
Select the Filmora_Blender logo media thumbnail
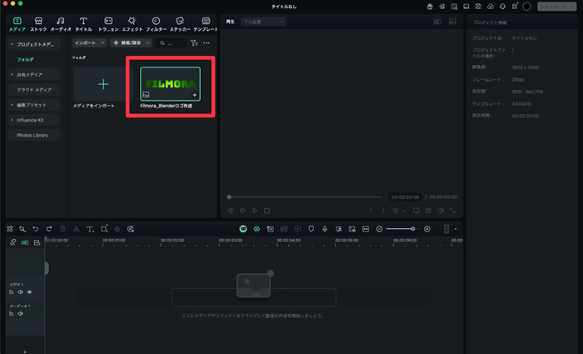click(x=170, y=85)
